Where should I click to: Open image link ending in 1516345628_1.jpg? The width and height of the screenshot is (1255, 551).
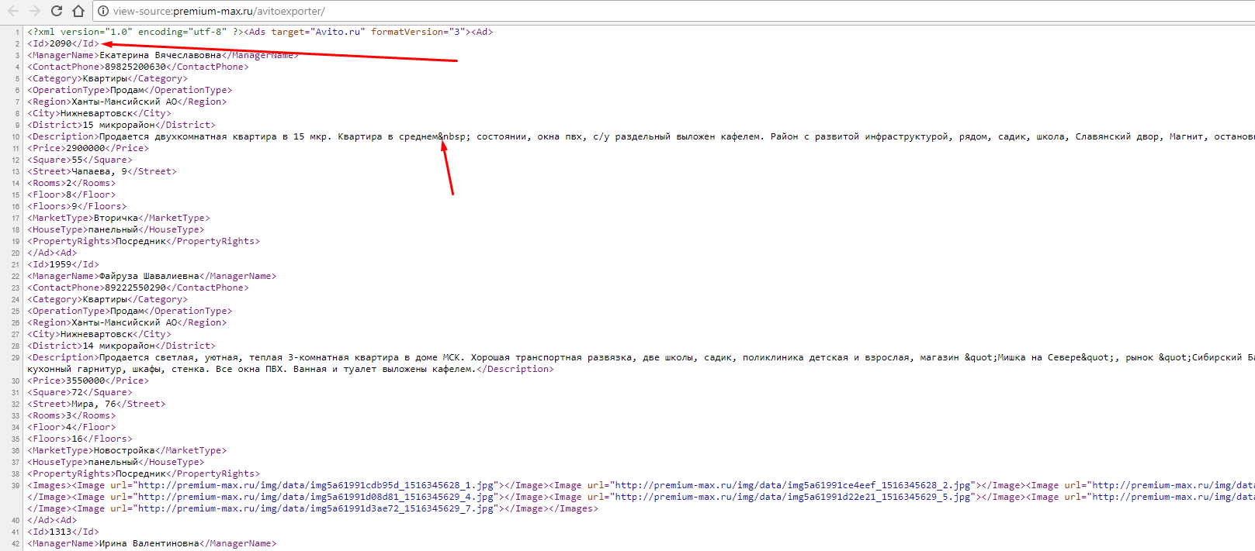coord(316,485)
